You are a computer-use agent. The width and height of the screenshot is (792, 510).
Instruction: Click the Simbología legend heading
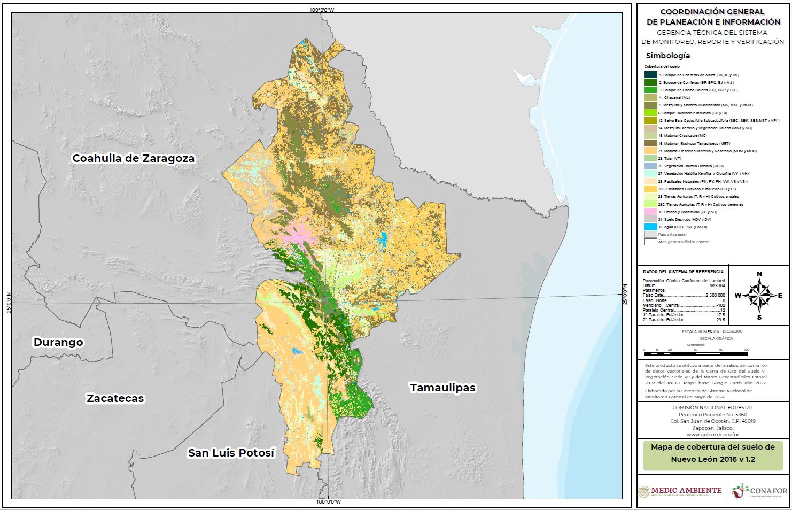point(667,56)
